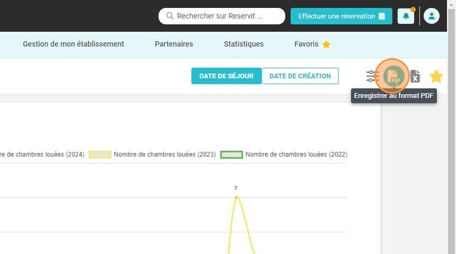456x254 pixels.
Task: Open the filter sliders settings icon
Action: 372,76
